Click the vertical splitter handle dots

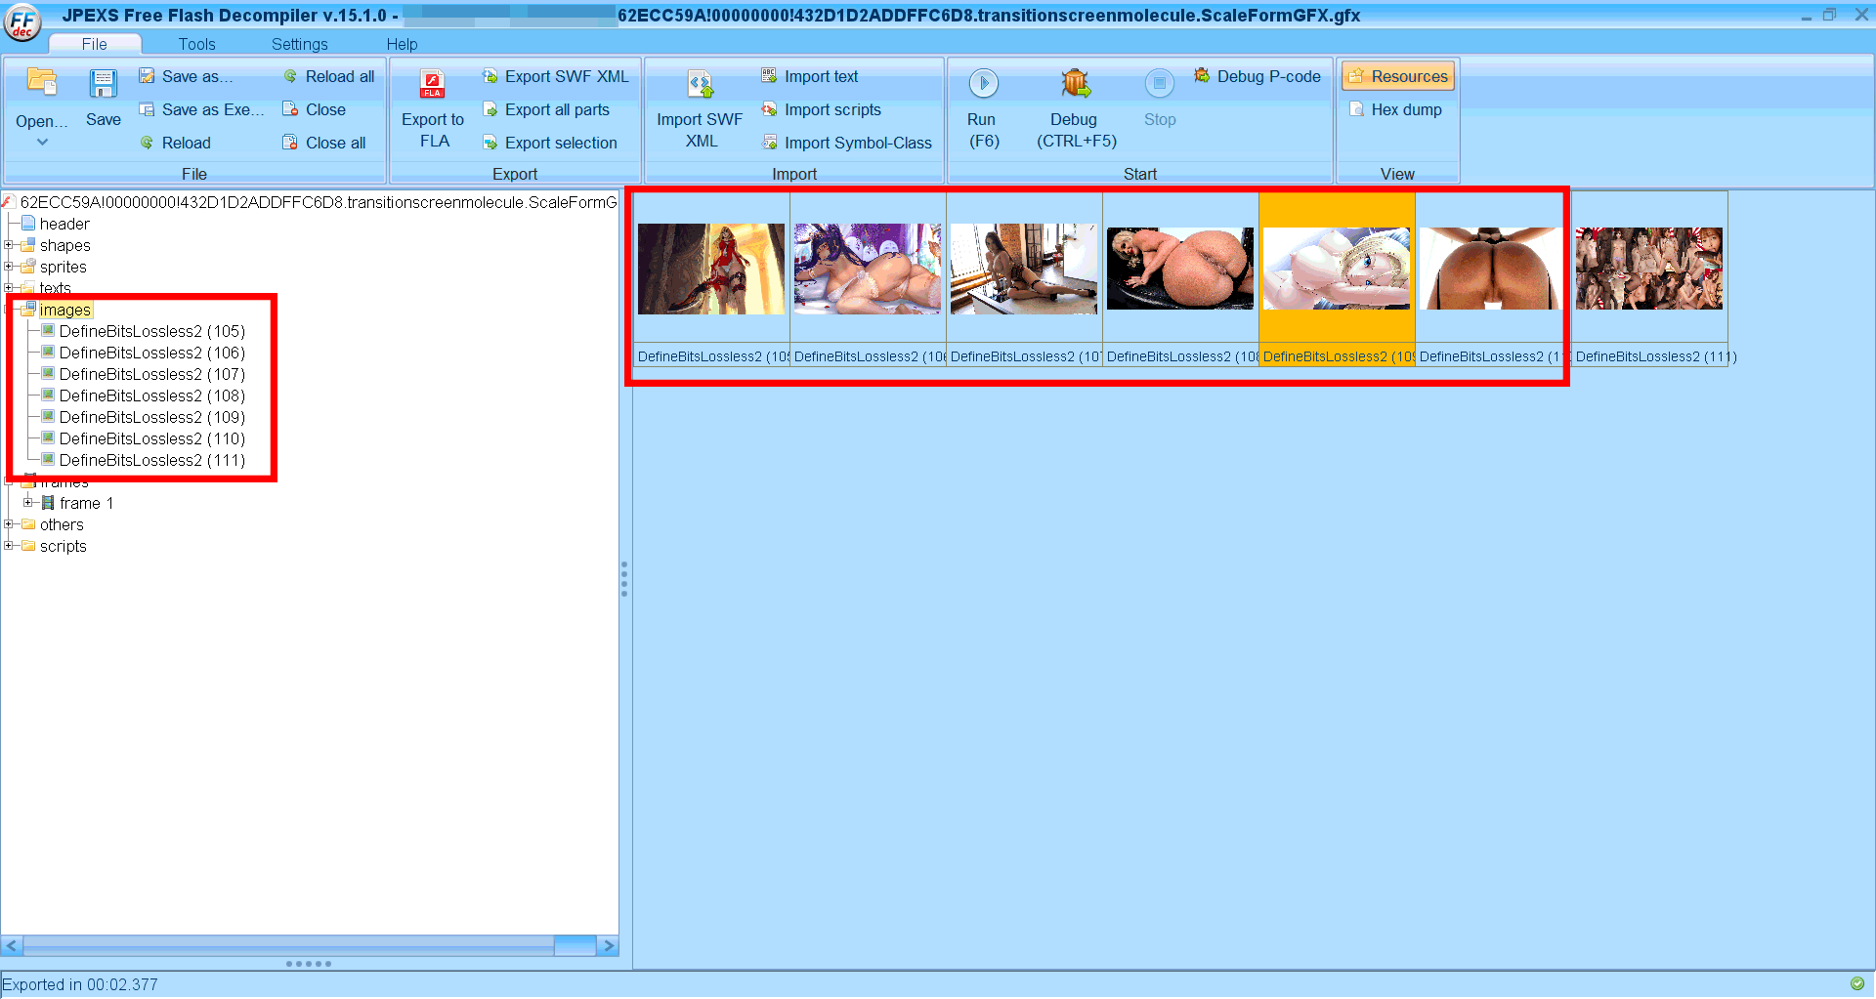click(624, 579)
